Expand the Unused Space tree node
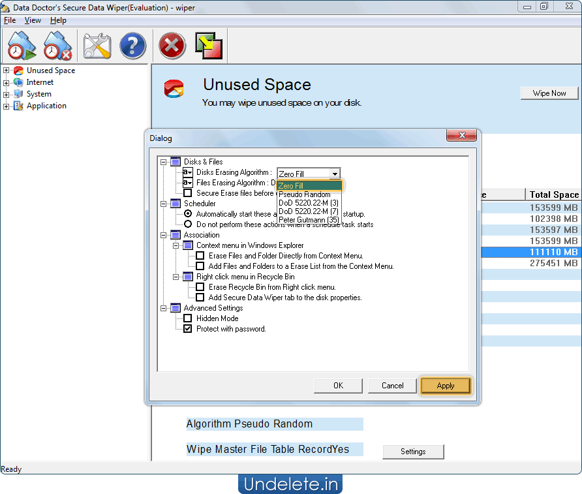Screen dimensions: 582x494 7,70
